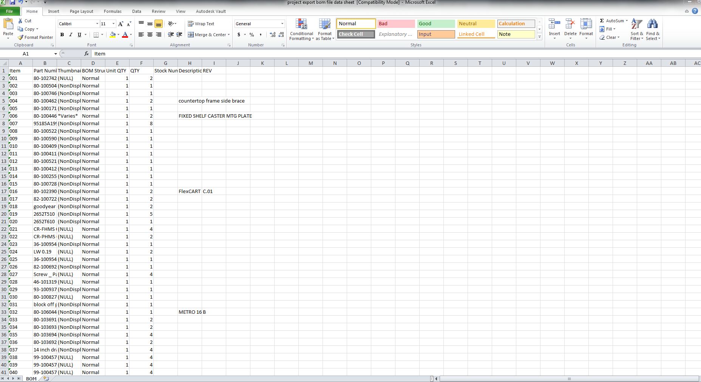Open the File tab
Viewport: 701px width, 382px height.
[9, 11]
